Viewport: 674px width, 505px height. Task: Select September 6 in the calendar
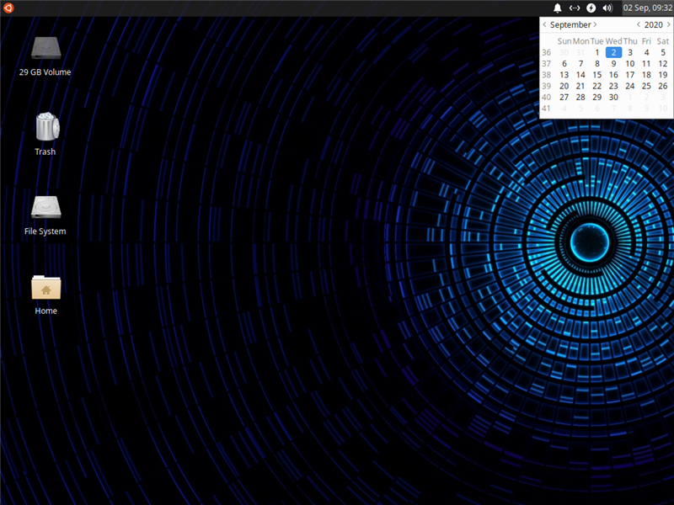(564, 64)
